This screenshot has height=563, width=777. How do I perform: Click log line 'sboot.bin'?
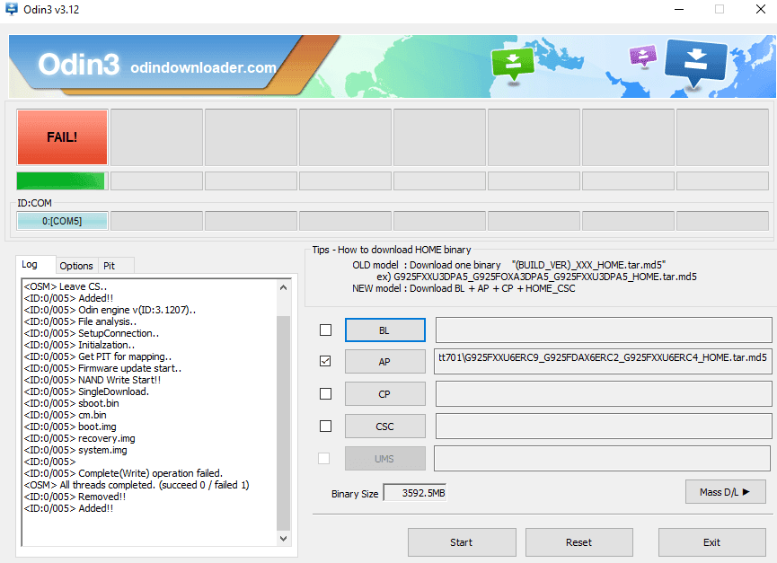pyautogui.click(x=72, y=403)
